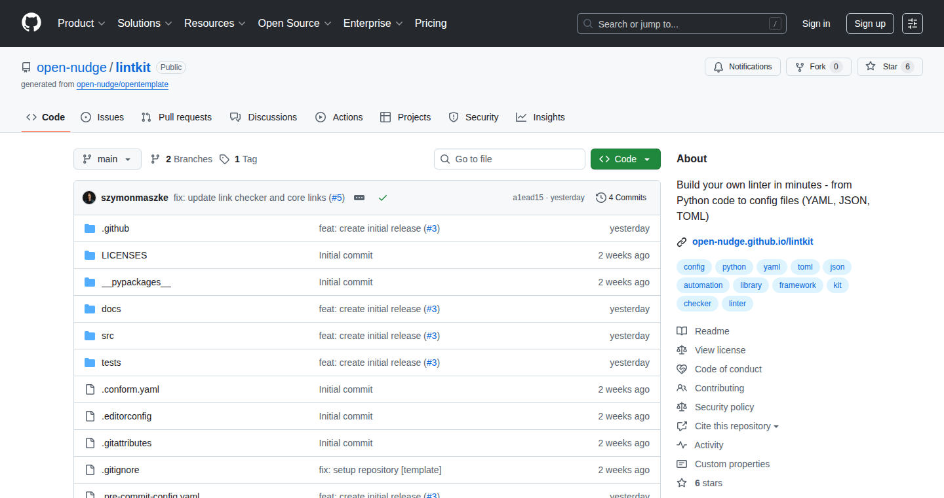944x498 pixels.
Task: Focus the Search or jump to field
Action: (682, 24)
